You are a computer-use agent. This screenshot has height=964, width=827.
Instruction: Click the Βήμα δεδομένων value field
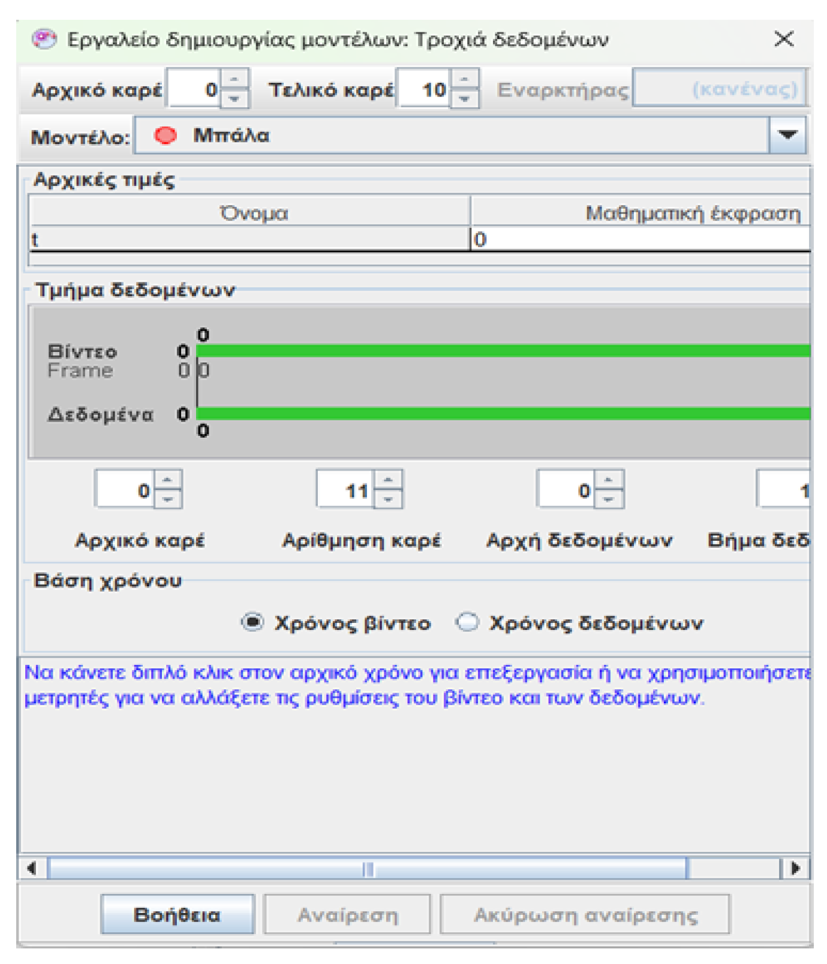click(784, 490)
